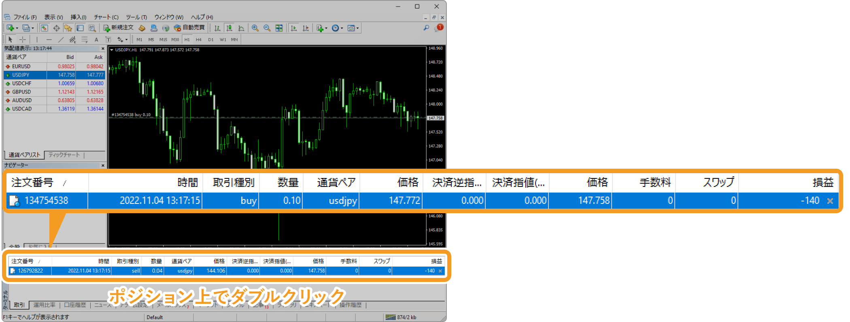Toggle the Navigator panel star-folder icon
Viewport: 850px width, 322px height.
coord(68,28)
